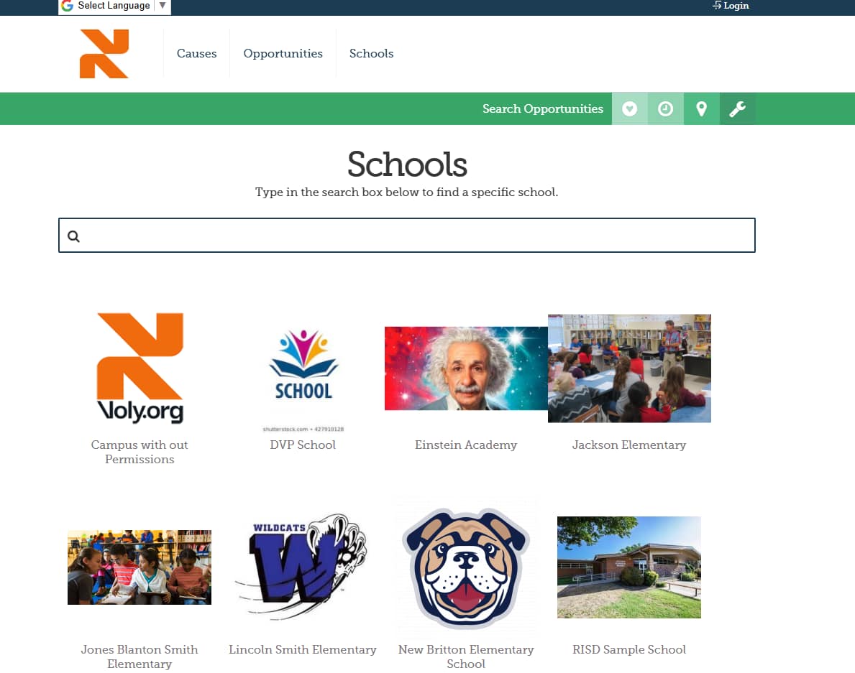The width and height of the screenshot is (855, 673).
Task: Click the Jackson Elementary school name
Action: point(628,445)
